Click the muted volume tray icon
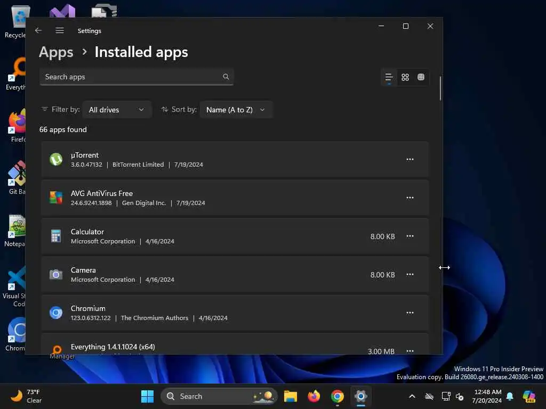 click(x=460, y=396)
